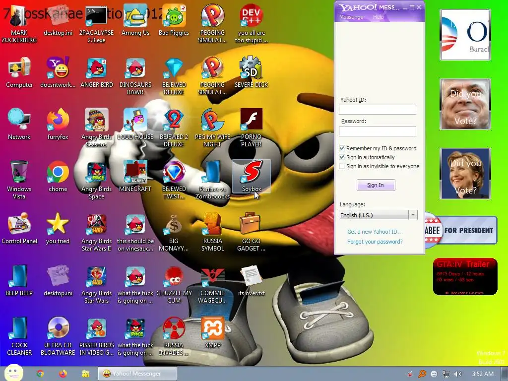
Task: Launch the XMPP desktop shortcut
Action: pyautogui.click(x=212, y=333)
